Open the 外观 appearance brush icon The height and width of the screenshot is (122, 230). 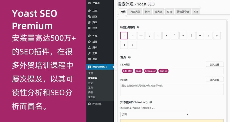point(89,36)
